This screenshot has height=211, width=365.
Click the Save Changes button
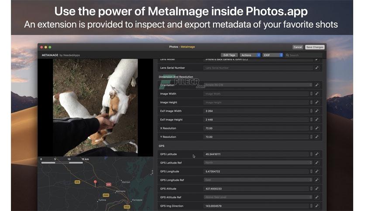[315, 47]
